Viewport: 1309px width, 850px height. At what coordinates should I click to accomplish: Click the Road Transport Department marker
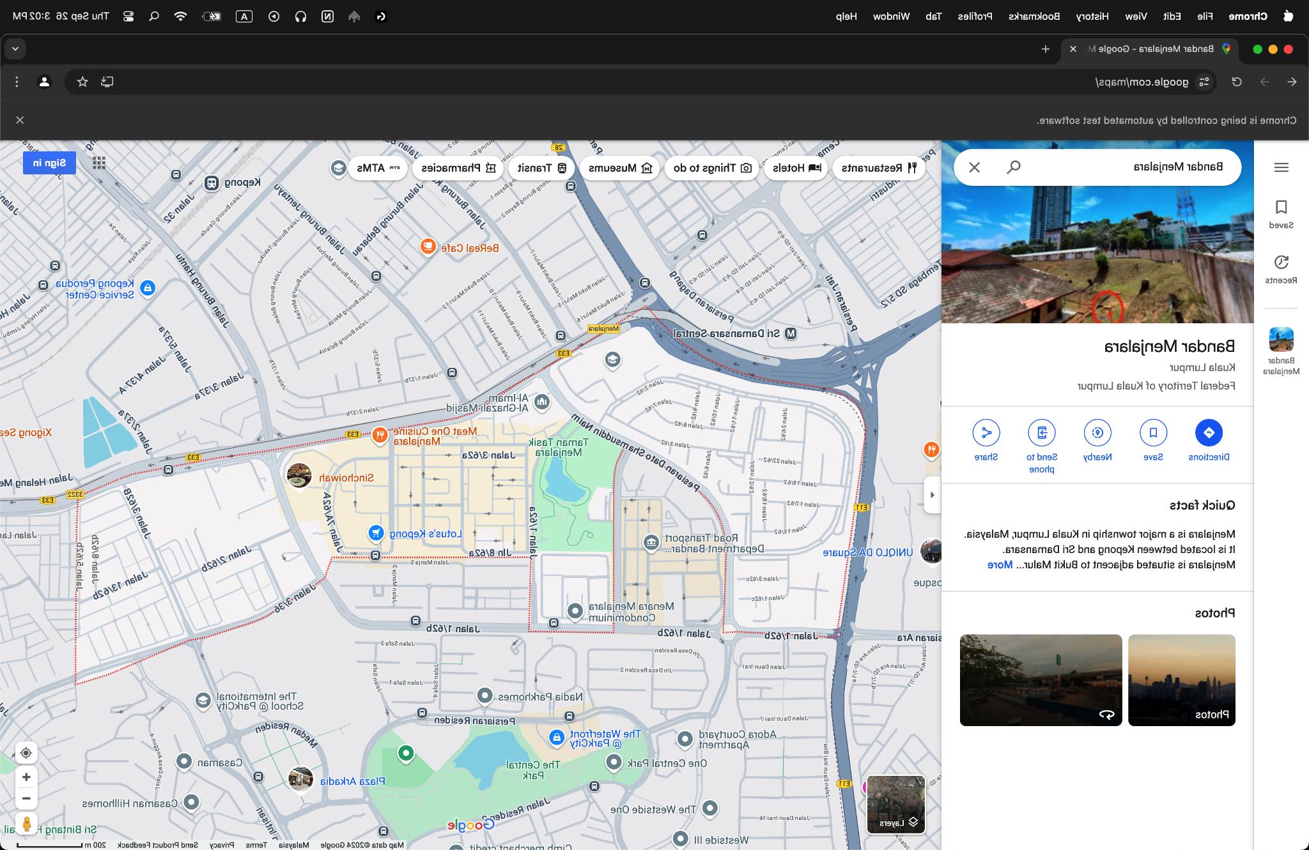[x=651, y=543]
